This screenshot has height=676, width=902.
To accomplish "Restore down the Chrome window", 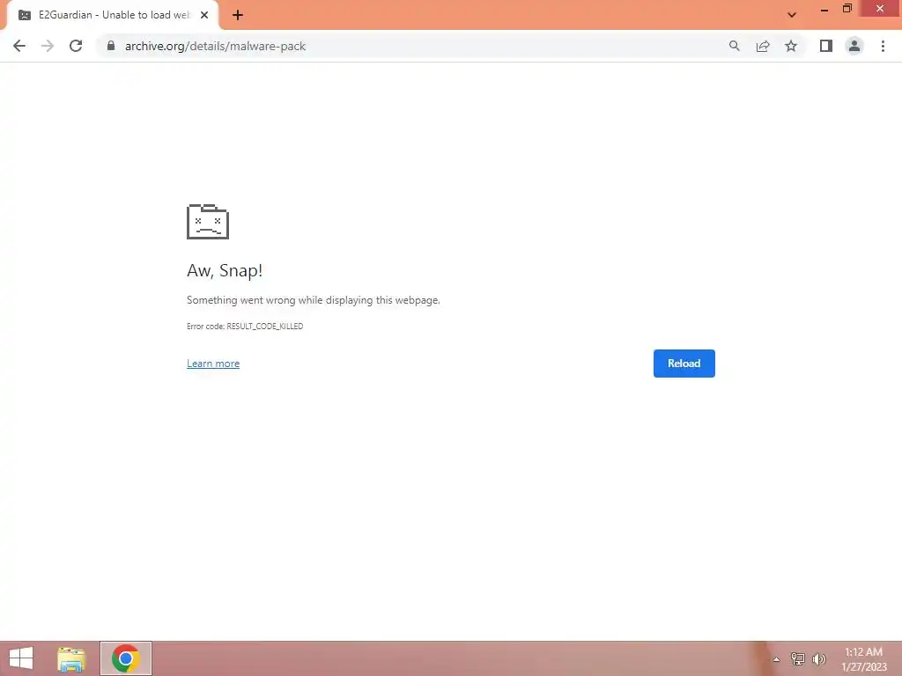I will click(847, 9).
